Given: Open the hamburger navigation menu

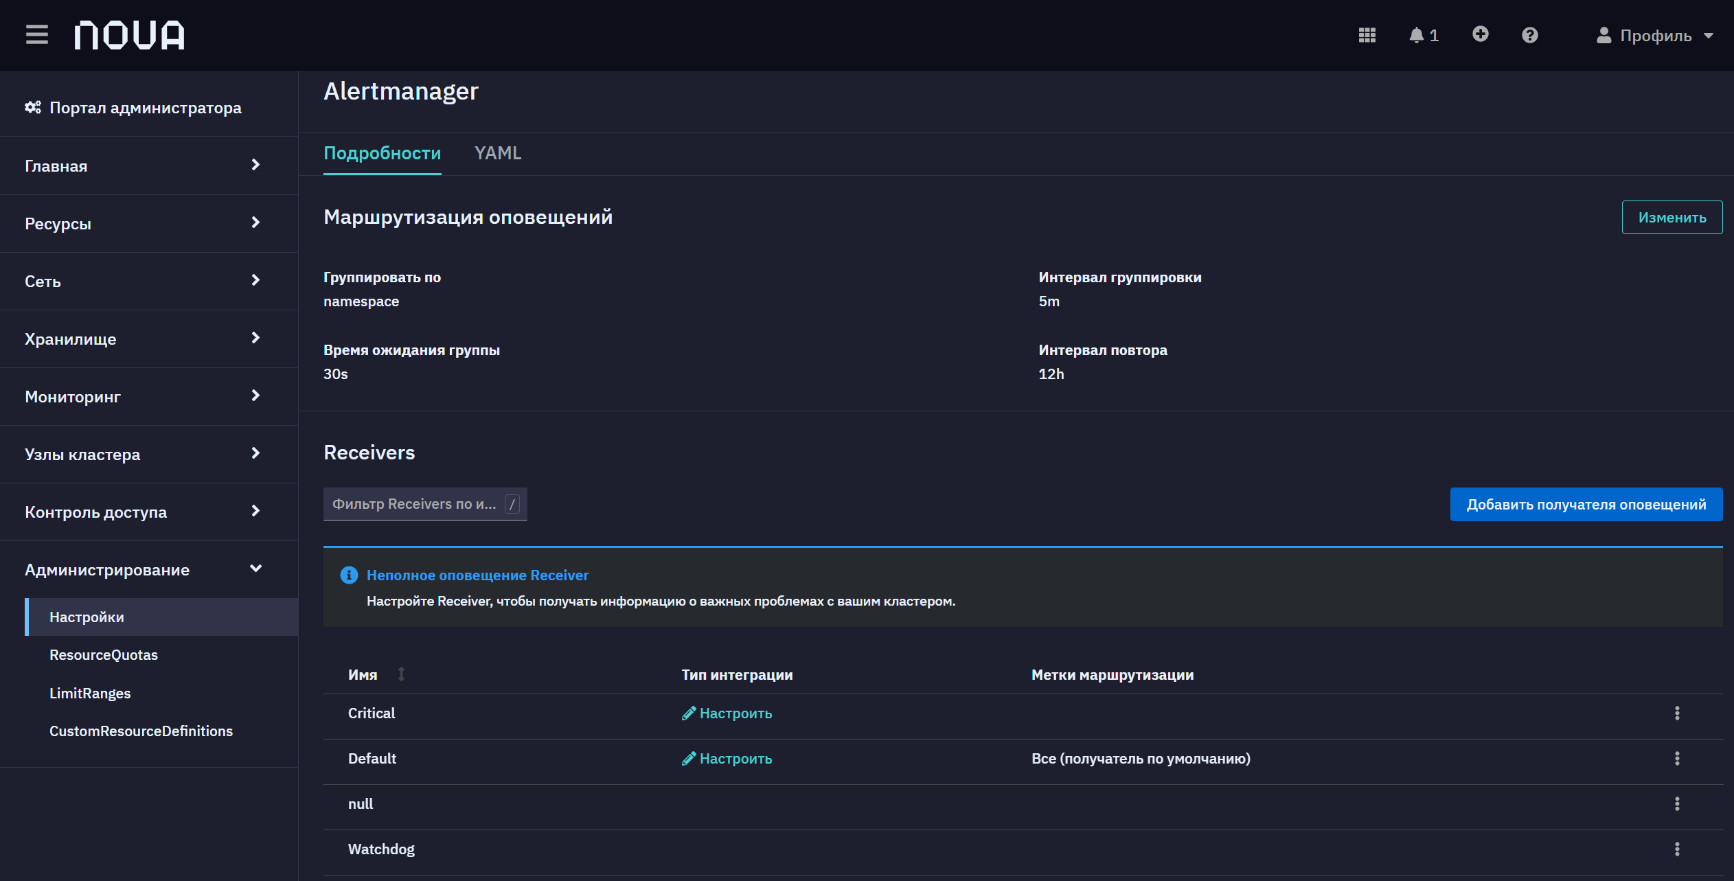Looking at the screenshot, I should coord(37,34).
